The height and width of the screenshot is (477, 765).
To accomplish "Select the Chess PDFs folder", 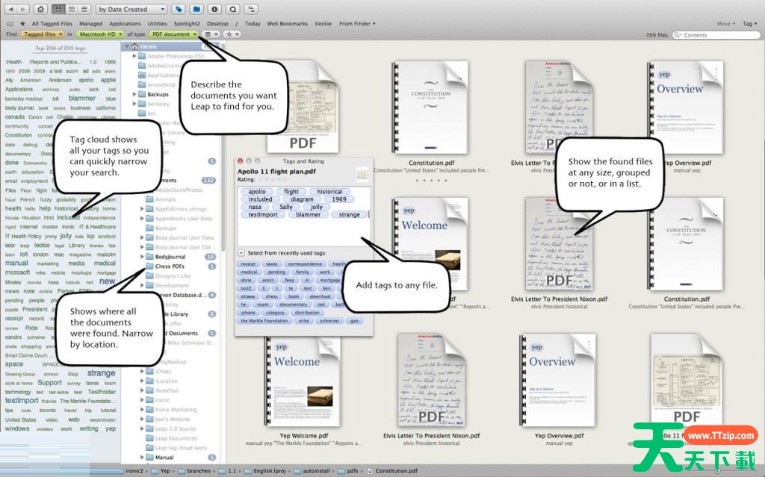I will (170, 266).
